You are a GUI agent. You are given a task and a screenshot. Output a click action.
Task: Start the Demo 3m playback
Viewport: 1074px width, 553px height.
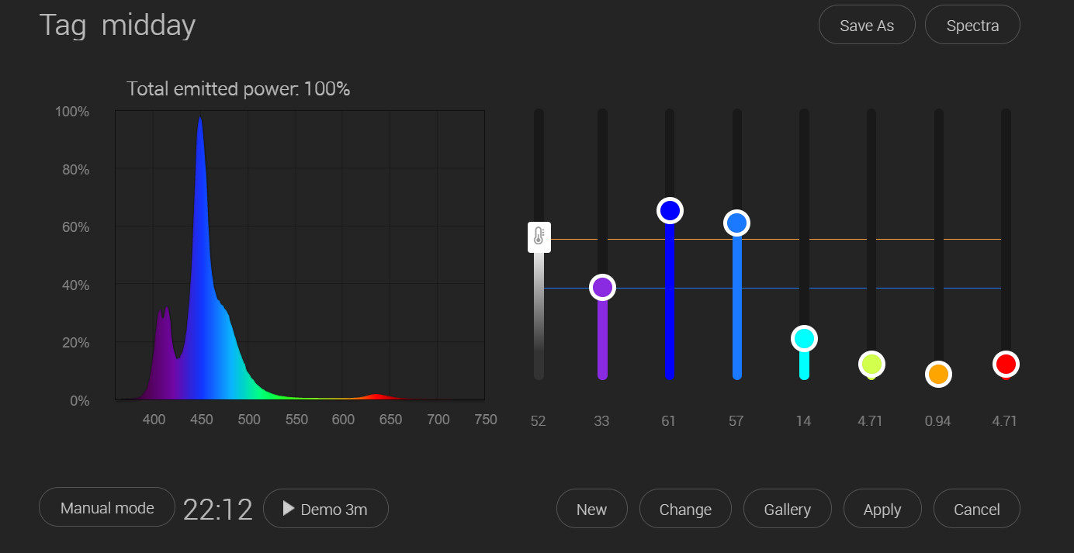point(326,509)
